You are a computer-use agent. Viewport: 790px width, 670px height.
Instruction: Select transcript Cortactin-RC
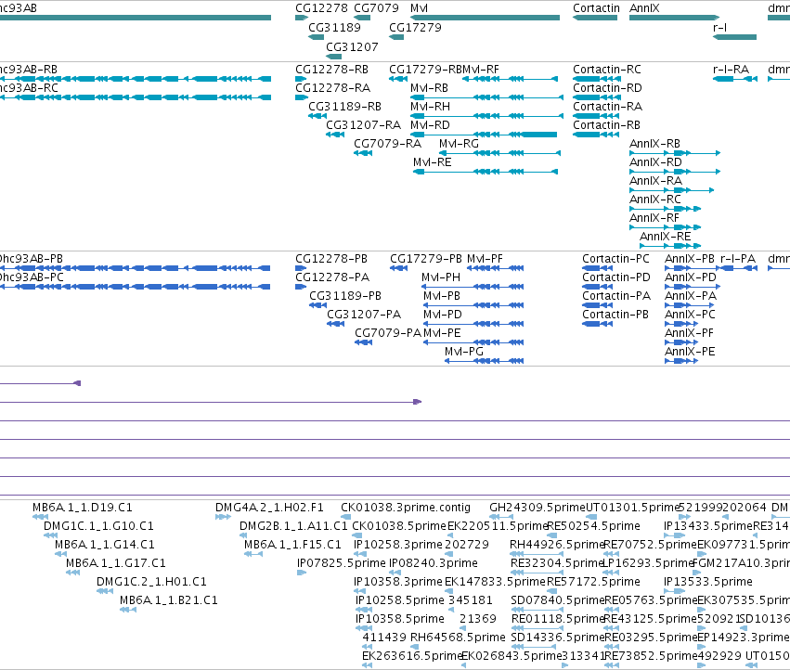point(596,79)
